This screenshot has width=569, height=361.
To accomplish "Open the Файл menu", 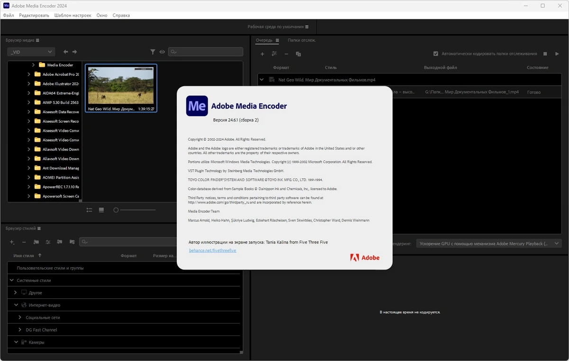I will pos(8,15).
